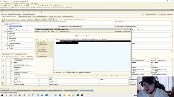Click vertical scrollbar of object rules tree
Image resolution: width=174 pixels, height=97 pixels.
(172, 36)
